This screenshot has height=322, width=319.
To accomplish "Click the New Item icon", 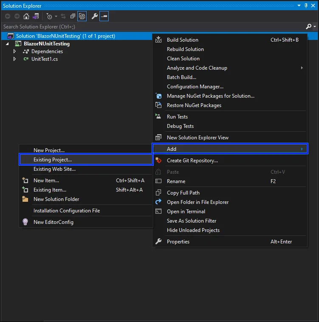I will (25, 180).
